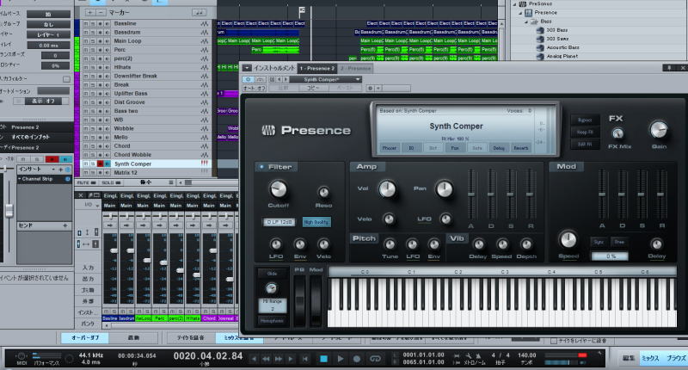
Task: Pin the instrument window
Action: 669,68
